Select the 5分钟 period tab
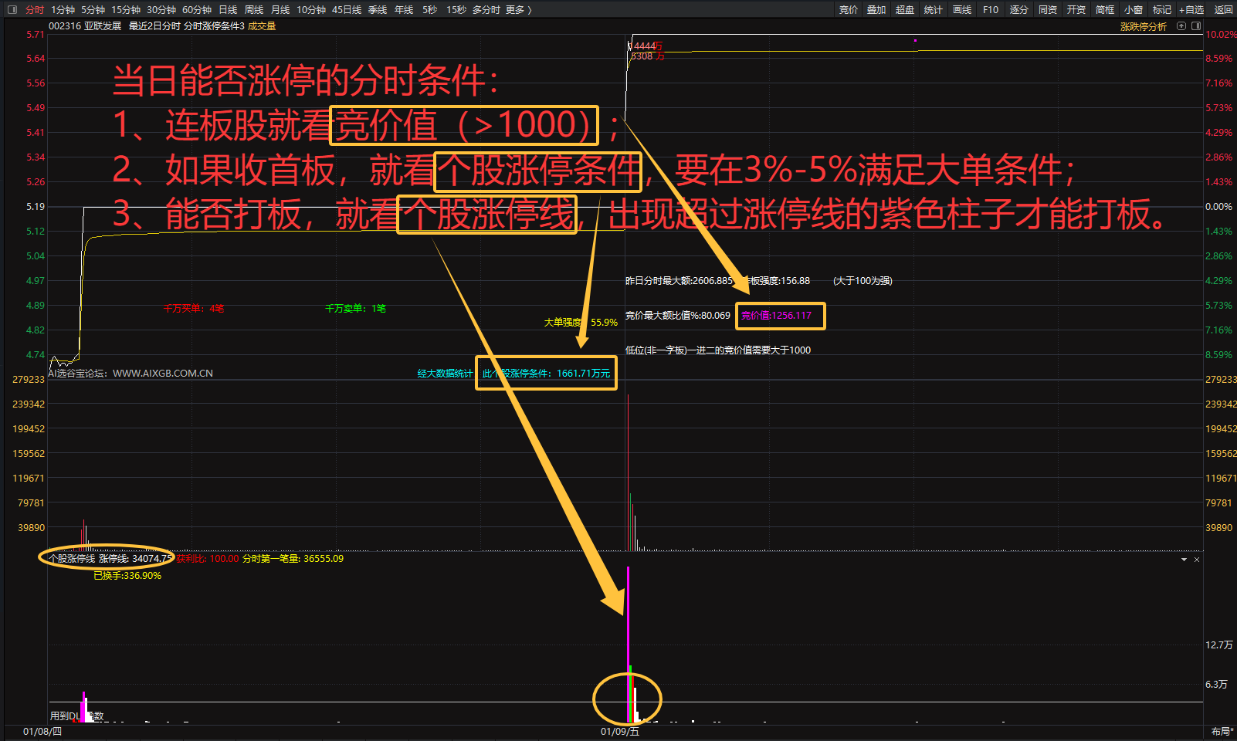 pos(93,9)
